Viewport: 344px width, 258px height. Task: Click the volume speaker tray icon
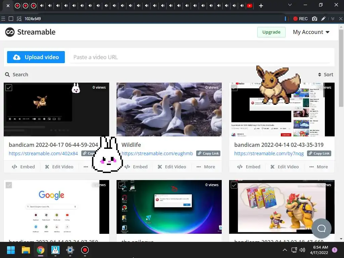pyautogui.click(x=302, y=250)
